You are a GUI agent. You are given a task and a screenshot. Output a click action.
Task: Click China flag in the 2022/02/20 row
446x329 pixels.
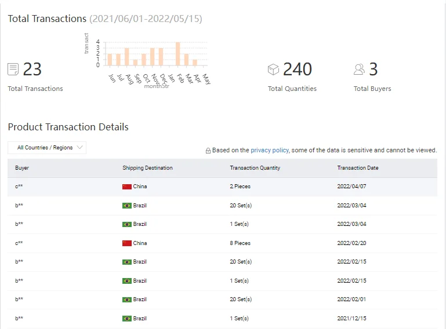coord(127,243)
